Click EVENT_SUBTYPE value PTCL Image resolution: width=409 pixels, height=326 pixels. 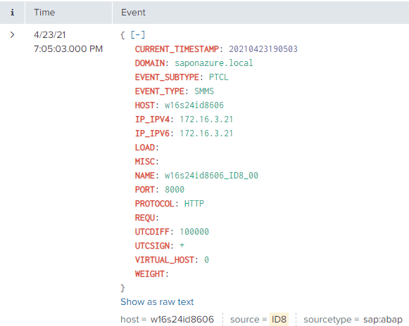pyautogui.click(x=219, y=77)
